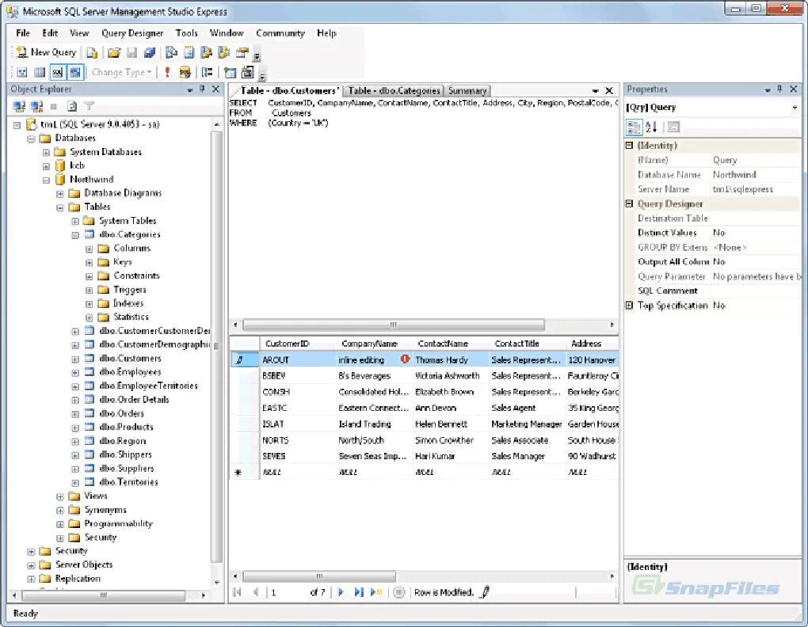Click the New Query toolbar button

46,52
